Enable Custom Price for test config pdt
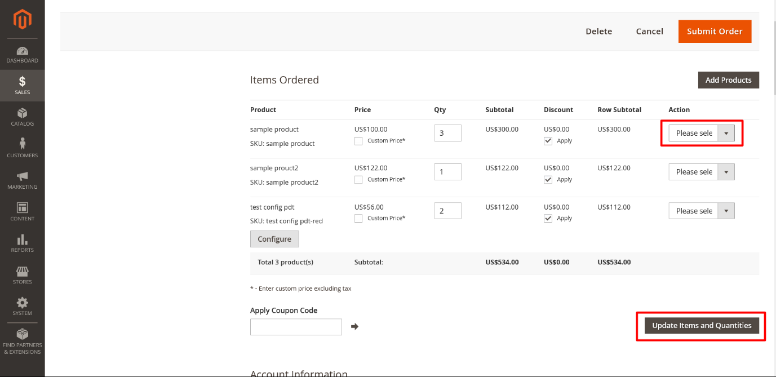Viewport: 776px width, 377px height. 358,218
